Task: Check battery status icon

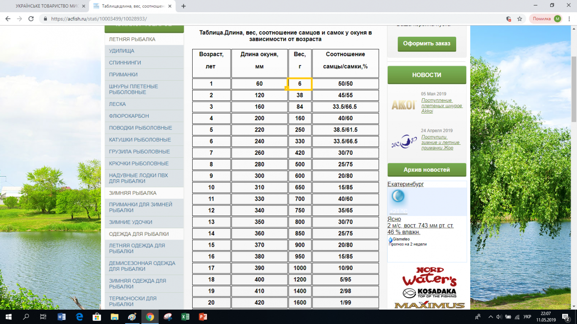Action: click(x=508, y=316)
